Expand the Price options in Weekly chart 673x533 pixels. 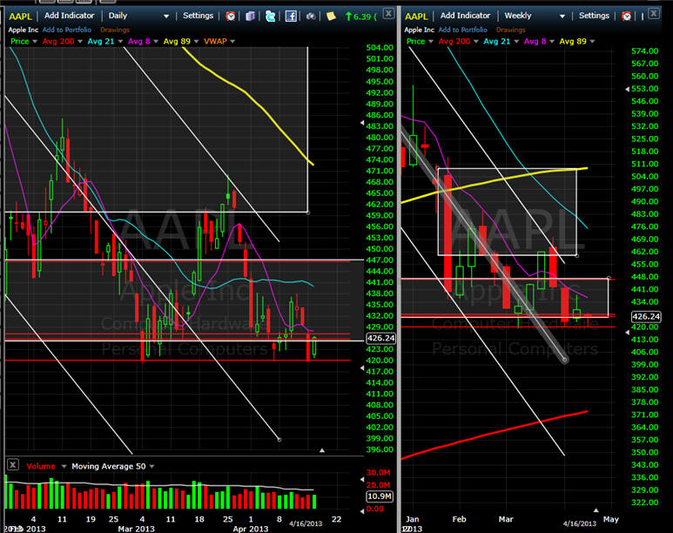point(430,42)
